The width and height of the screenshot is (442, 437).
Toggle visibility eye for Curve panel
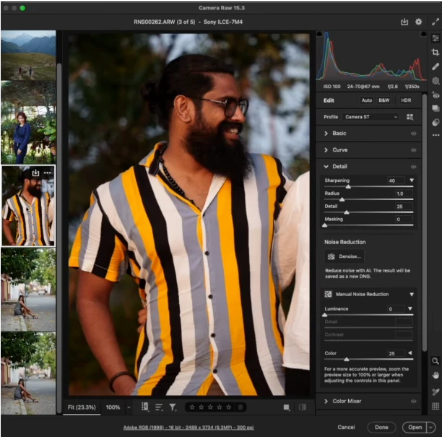(x=414, y=150)
